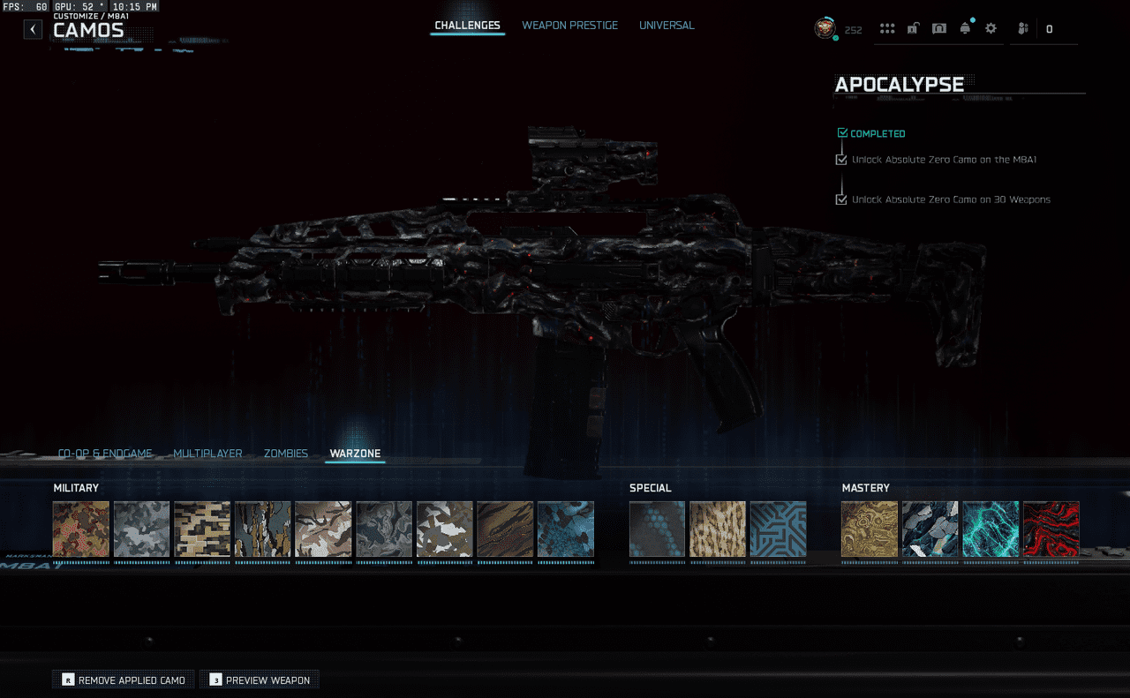Click the friends social icon in top bar

1023,29
